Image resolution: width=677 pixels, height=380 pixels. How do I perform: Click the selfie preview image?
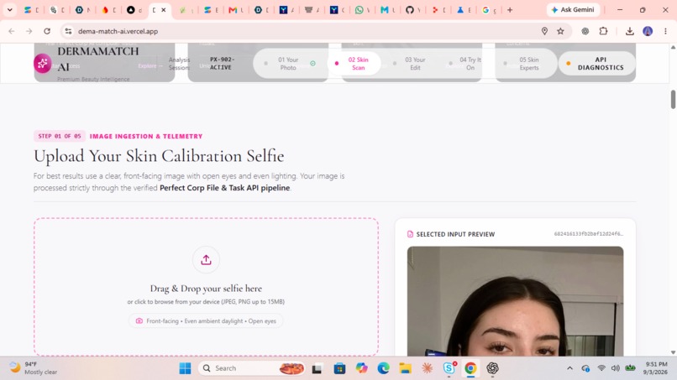pos(515,301)
